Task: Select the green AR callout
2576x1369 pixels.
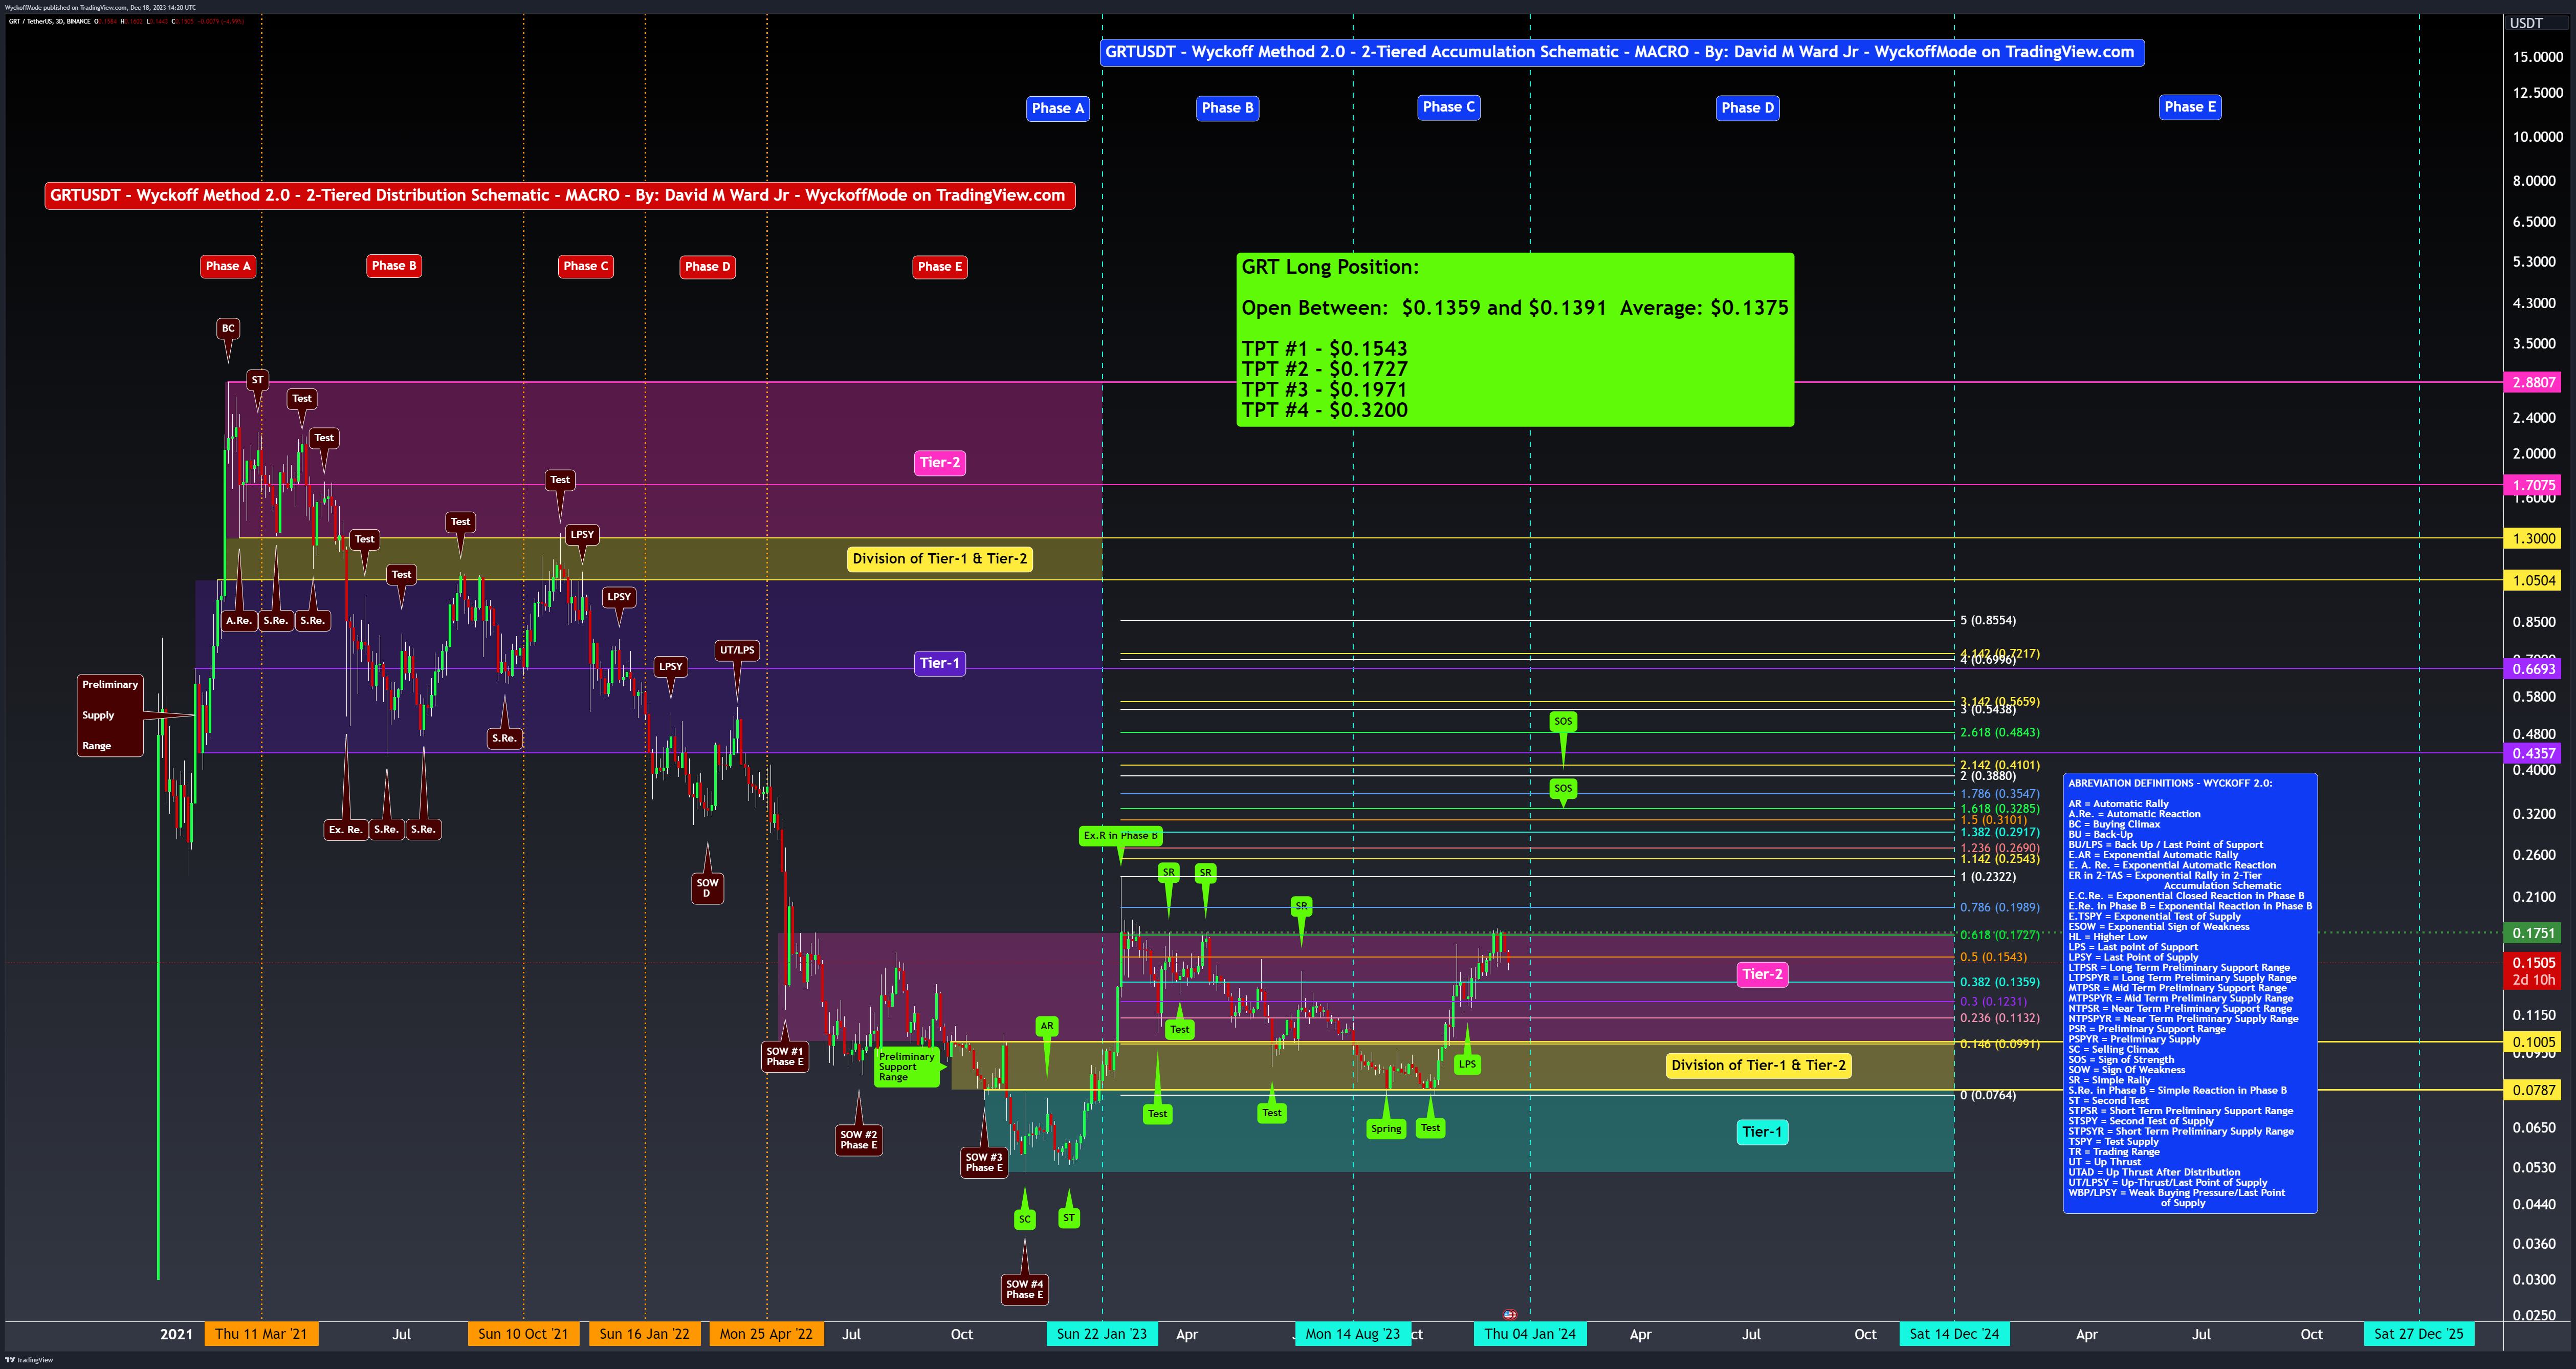Action: click(1047, 1026)
